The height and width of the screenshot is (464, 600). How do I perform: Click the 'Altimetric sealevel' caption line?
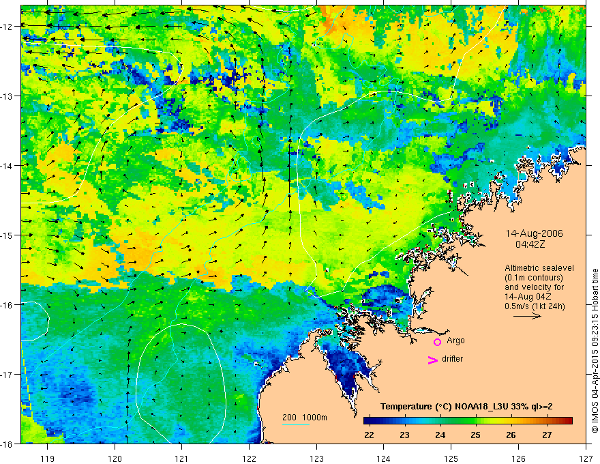pos(539,268)
